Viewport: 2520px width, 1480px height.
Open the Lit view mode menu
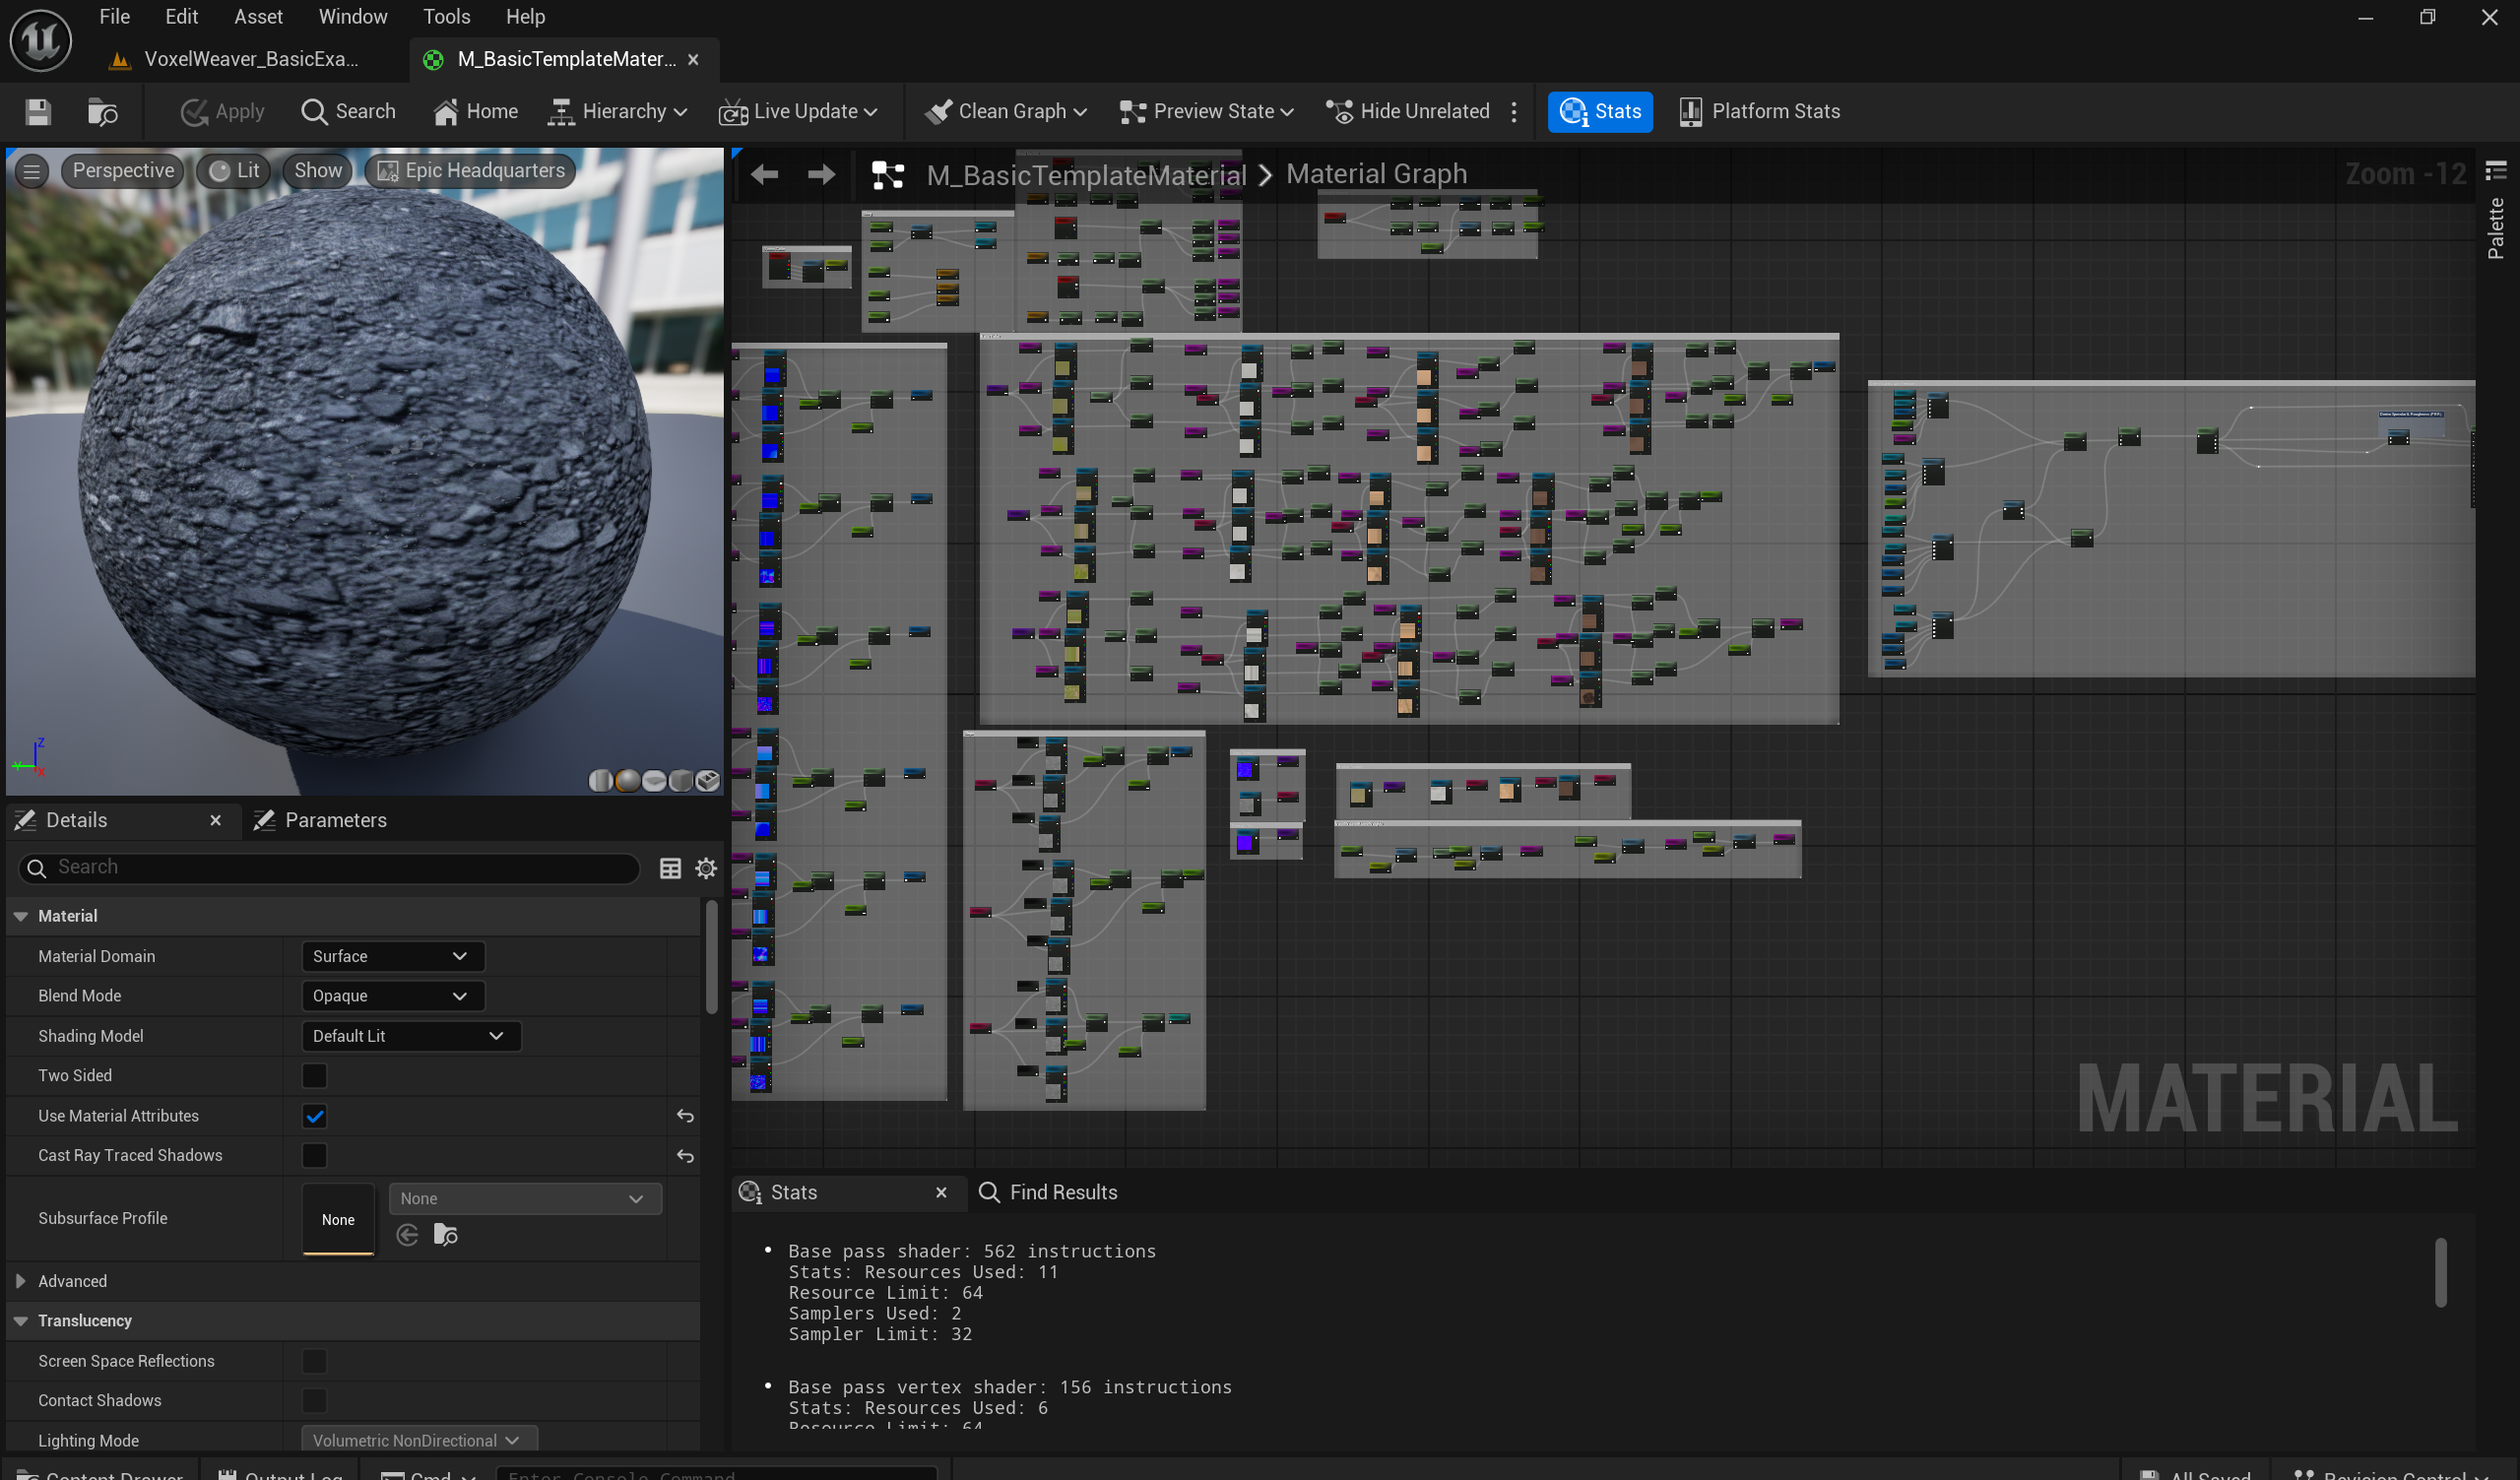pyautogui.click(x=234, y=171)
